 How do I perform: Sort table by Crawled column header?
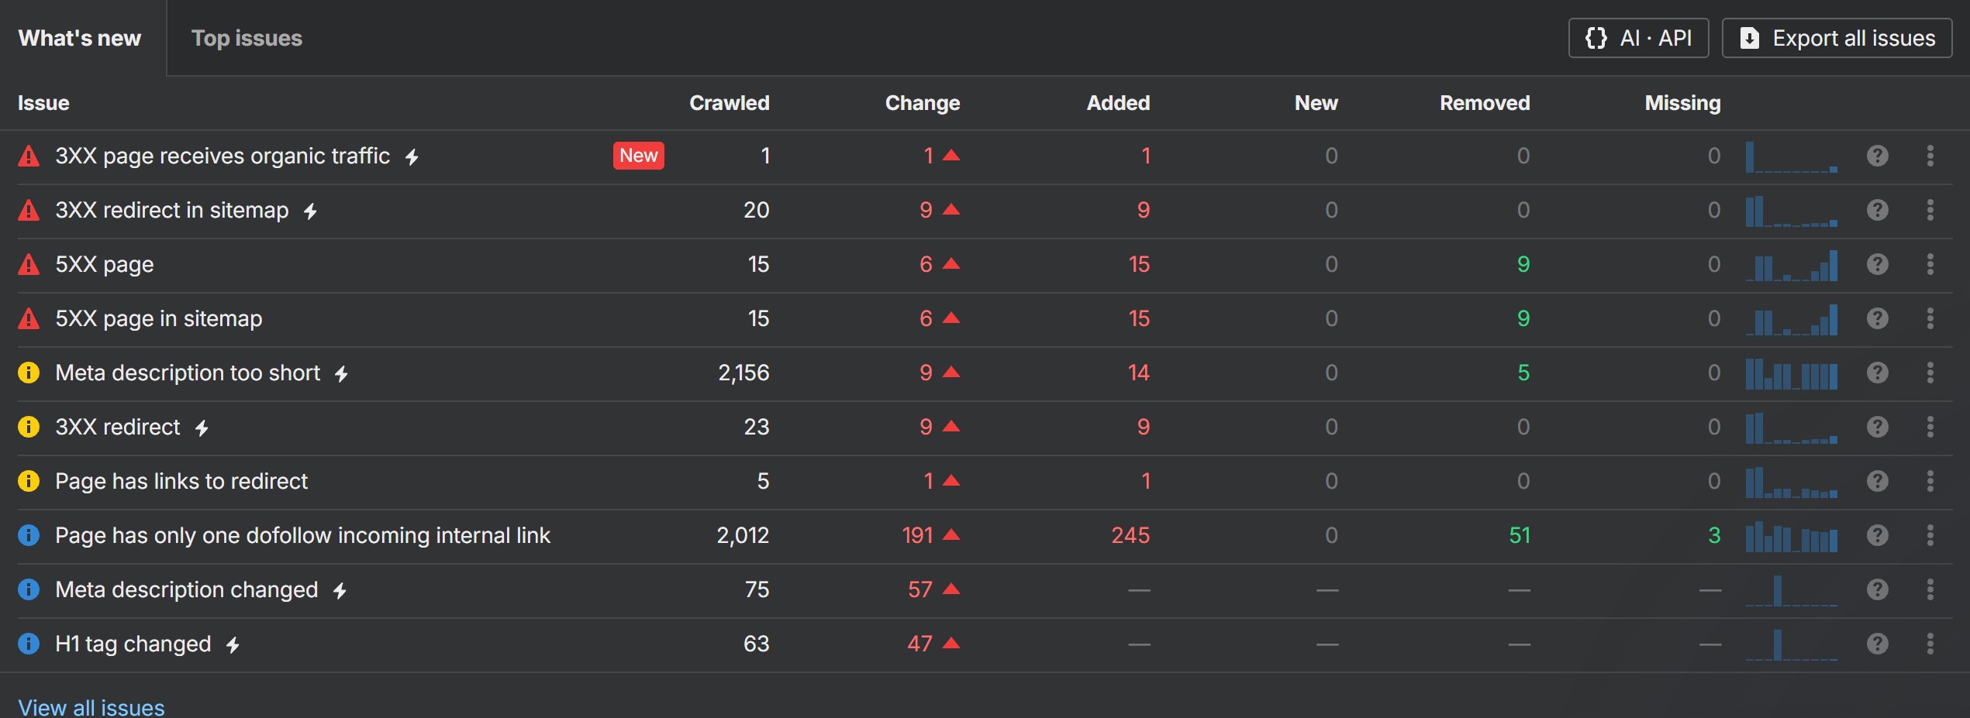coord(729,103)
